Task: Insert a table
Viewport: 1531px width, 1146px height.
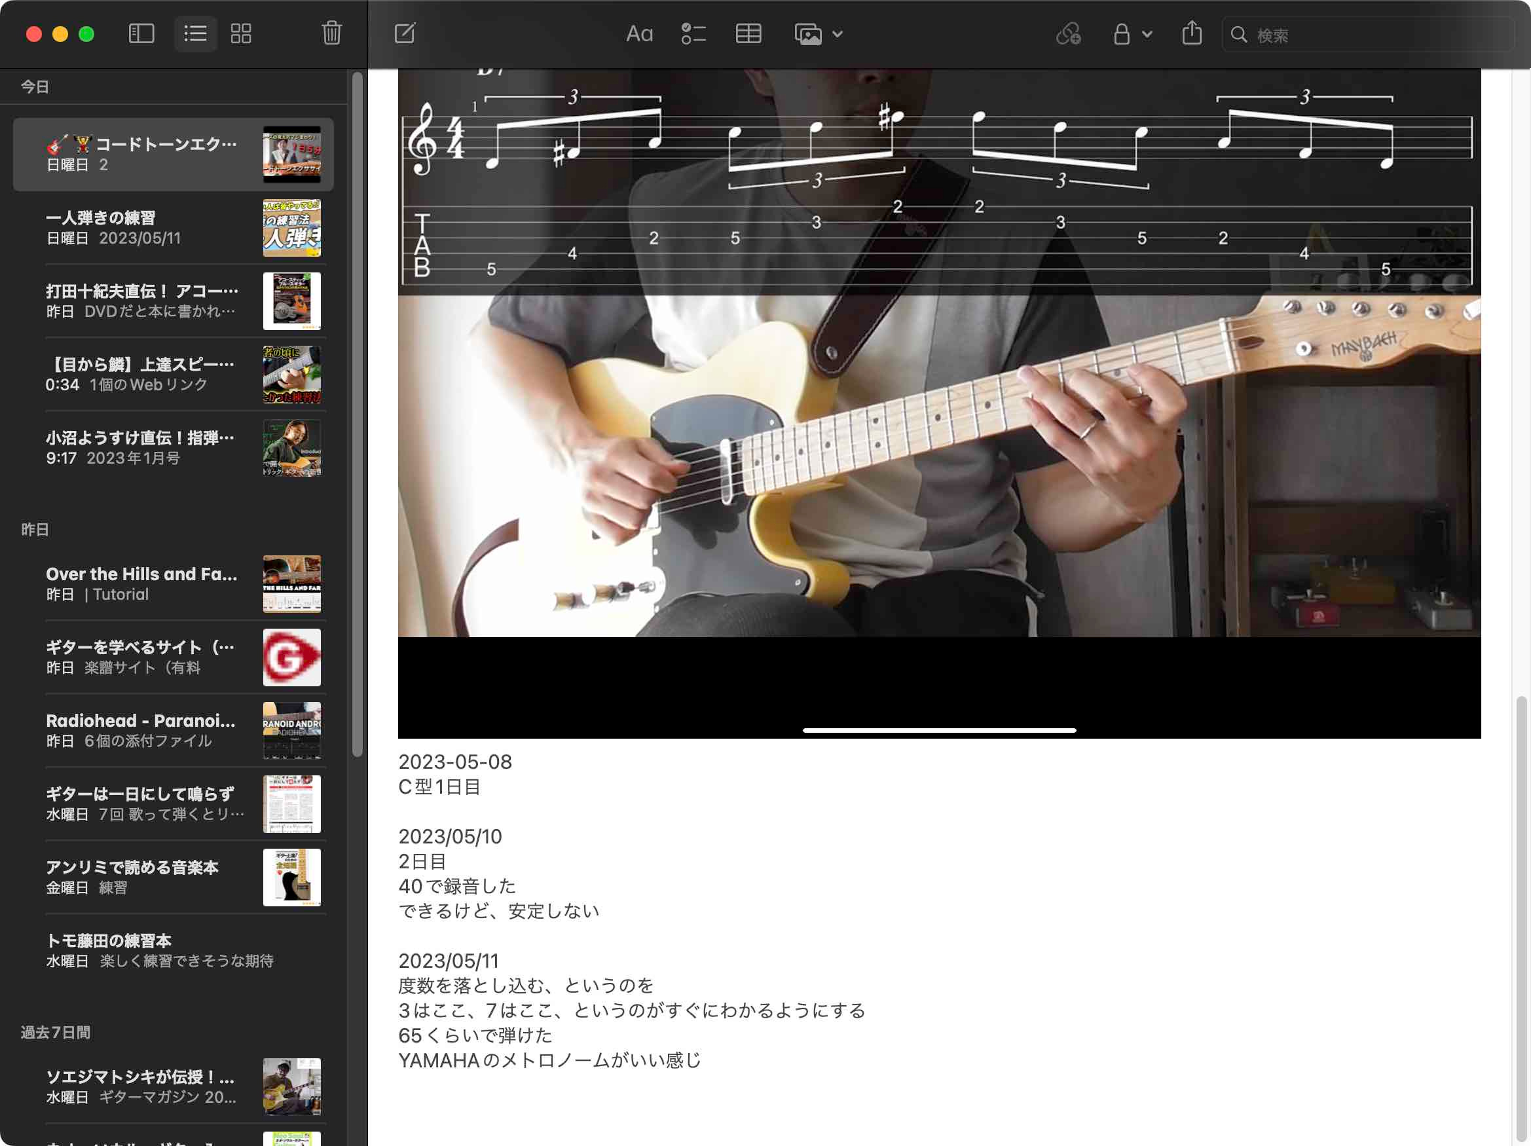Action: pyautogui.click(x=748, y=33)
